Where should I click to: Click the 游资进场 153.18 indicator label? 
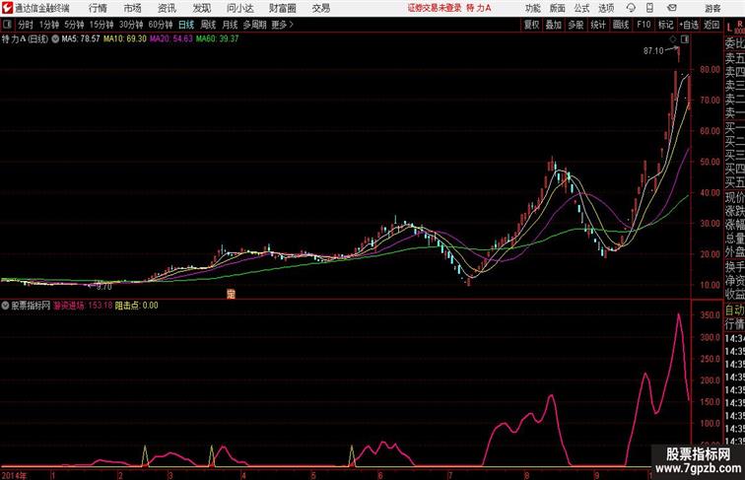pyautogui.click(x=83, y=306)
